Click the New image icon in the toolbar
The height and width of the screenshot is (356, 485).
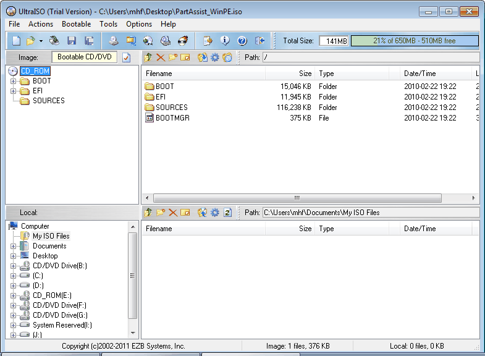click(17, 41)
